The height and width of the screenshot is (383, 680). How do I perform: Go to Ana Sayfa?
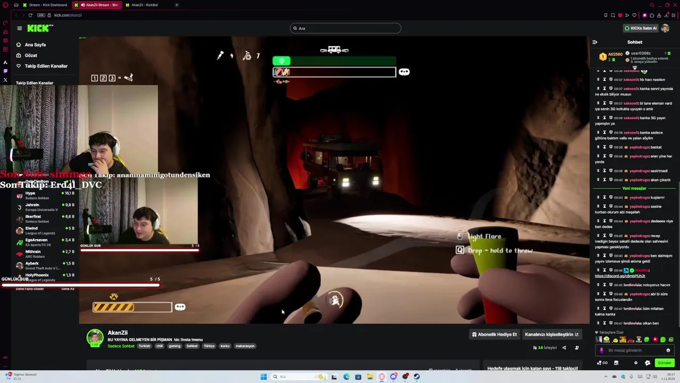click(35, 45)
